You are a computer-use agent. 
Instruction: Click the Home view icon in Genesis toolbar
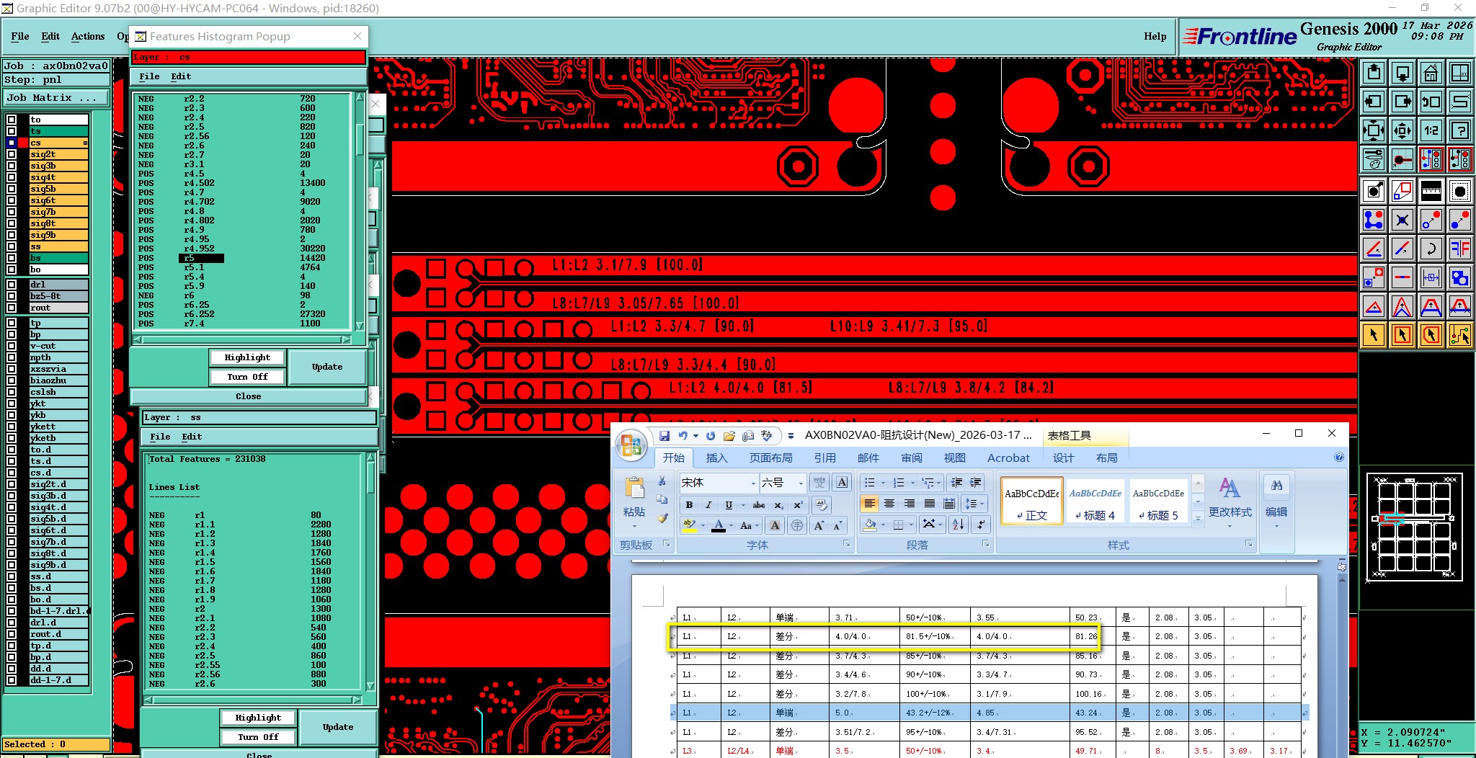(1431, 73)
